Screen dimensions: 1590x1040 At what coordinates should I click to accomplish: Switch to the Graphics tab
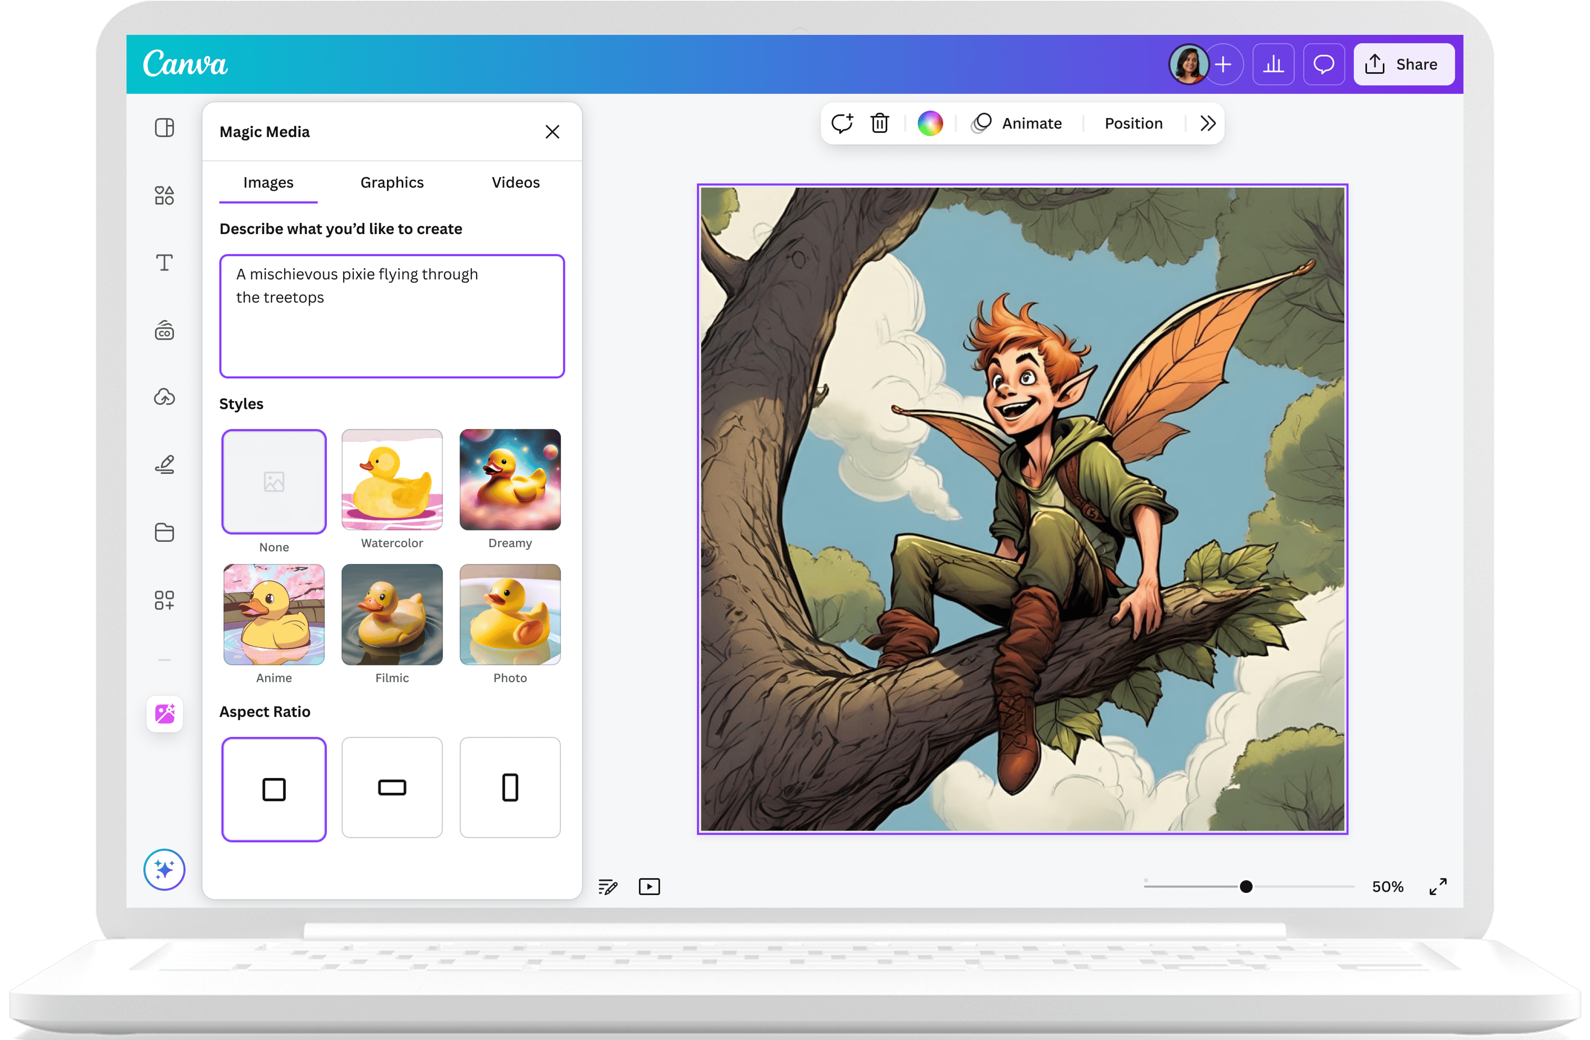click(x=392, y=182)
